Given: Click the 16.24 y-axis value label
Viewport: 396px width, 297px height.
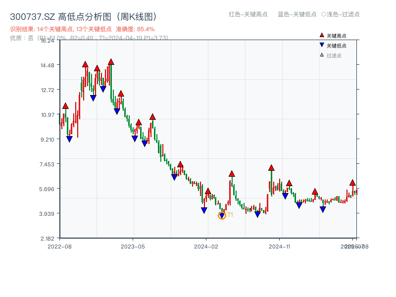Looking at the screenshot, I should (x=48, y=41).
